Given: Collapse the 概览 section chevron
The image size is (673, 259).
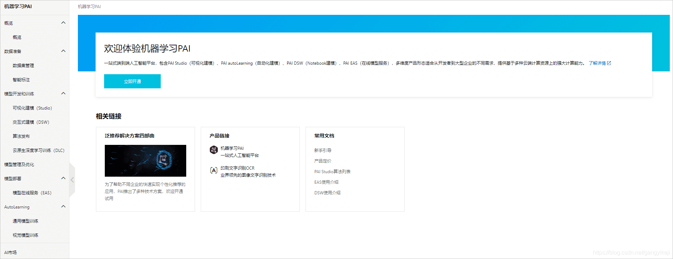Looking at the screenshot, I should (x=63, y=23).
